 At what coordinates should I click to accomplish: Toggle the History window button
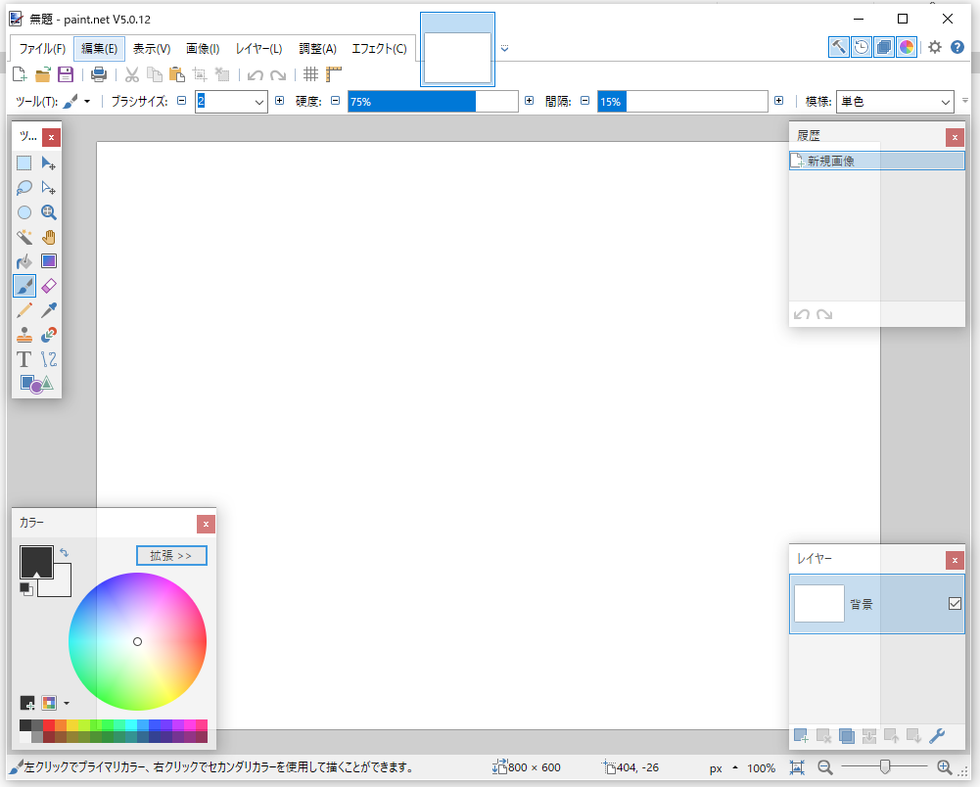tap(862, 47)
